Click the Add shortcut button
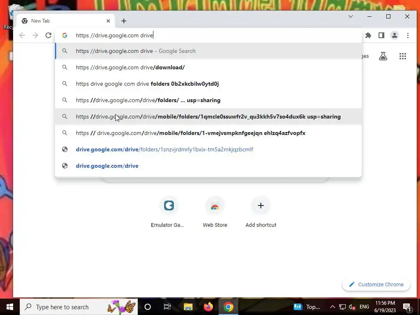This screenshot has height=315, width=420. pos(261,212)
